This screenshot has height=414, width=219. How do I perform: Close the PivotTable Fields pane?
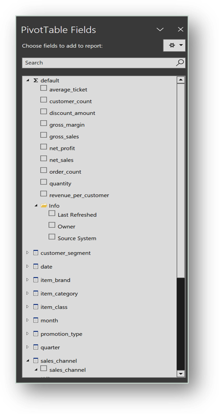point(181,29)
